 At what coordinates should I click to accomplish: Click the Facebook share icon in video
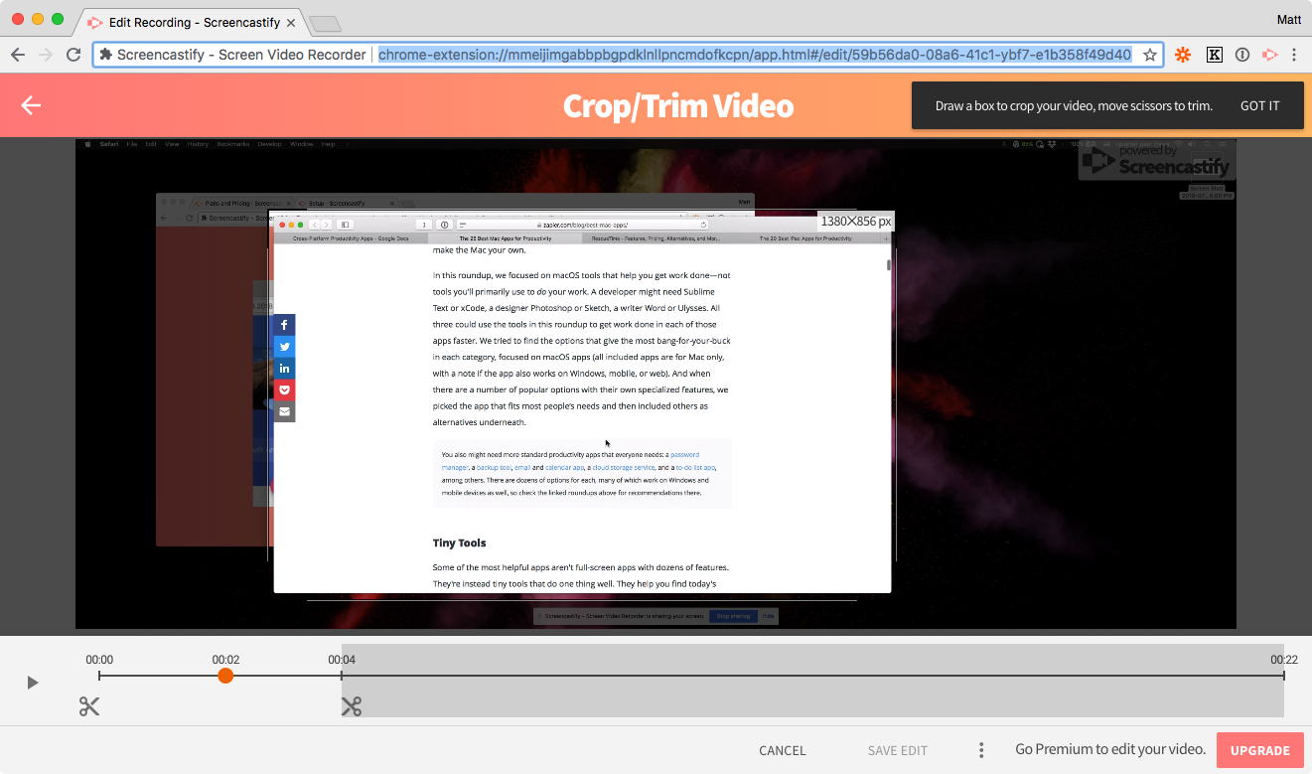[284, 325]
